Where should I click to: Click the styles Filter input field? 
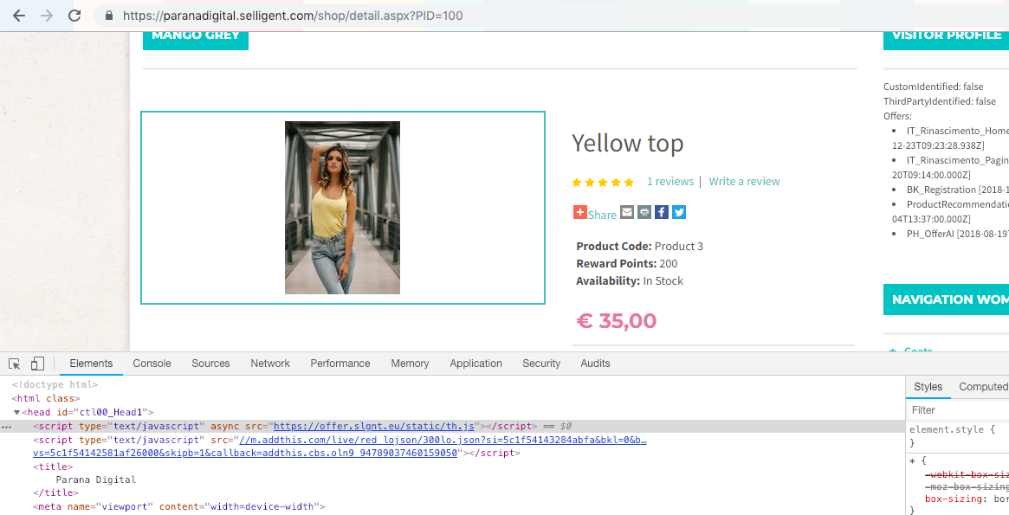pos(959,410)
